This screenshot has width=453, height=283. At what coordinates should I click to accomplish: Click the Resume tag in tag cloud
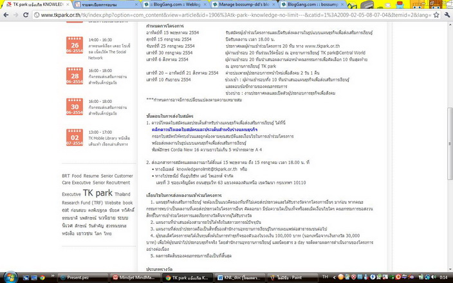[x=91, y=176]
